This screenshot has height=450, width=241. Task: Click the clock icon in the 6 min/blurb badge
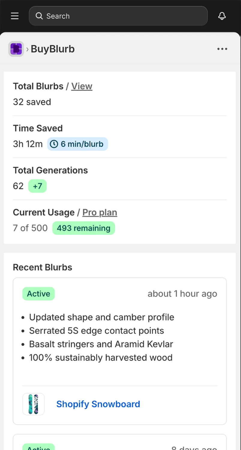tap(53, 144)
